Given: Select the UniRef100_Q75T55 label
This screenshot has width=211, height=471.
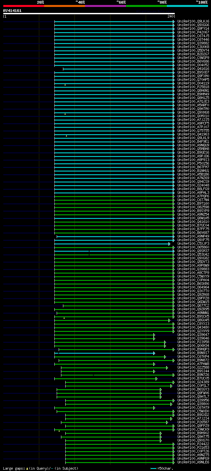Looking at the screenshot, I should click(193, 131).
